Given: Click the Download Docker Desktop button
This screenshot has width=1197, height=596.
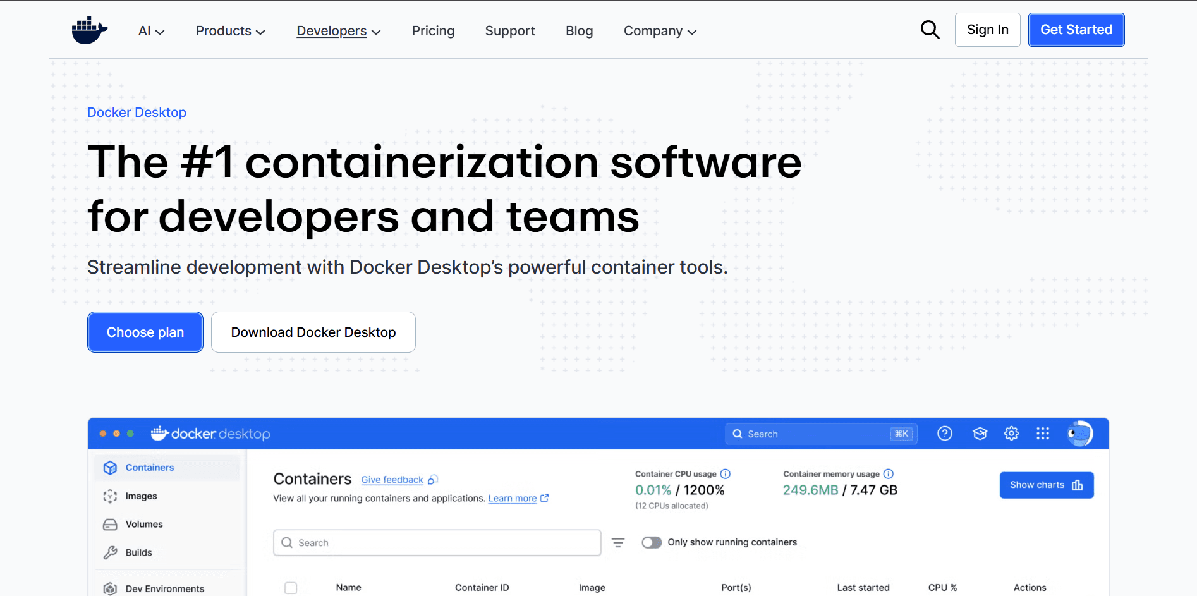Looking at the screenshot, I should point(313,332).
